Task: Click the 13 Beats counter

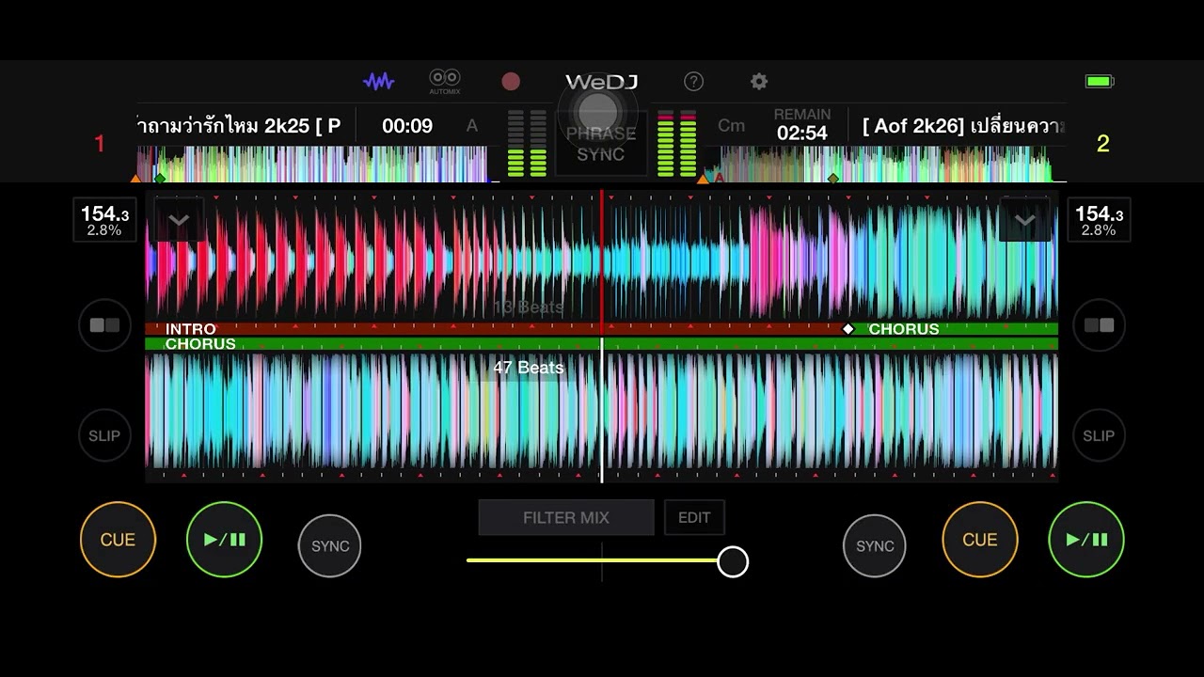Action: point(529,307)
